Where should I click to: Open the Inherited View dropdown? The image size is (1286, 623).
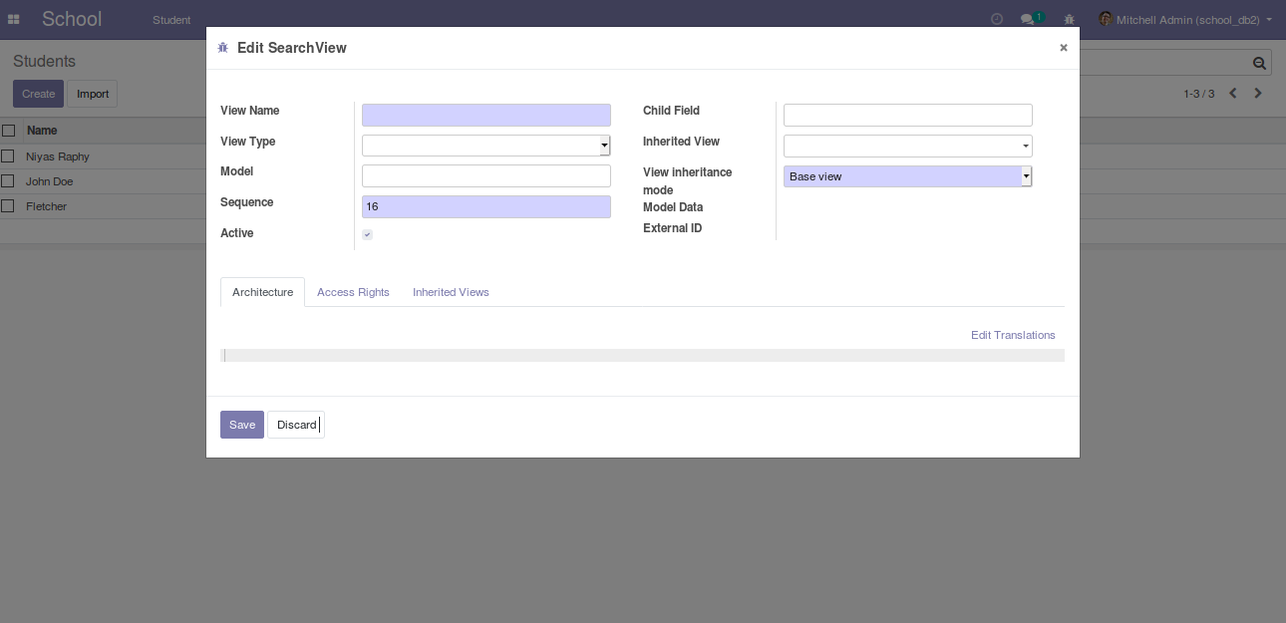(x=907, y=147)
